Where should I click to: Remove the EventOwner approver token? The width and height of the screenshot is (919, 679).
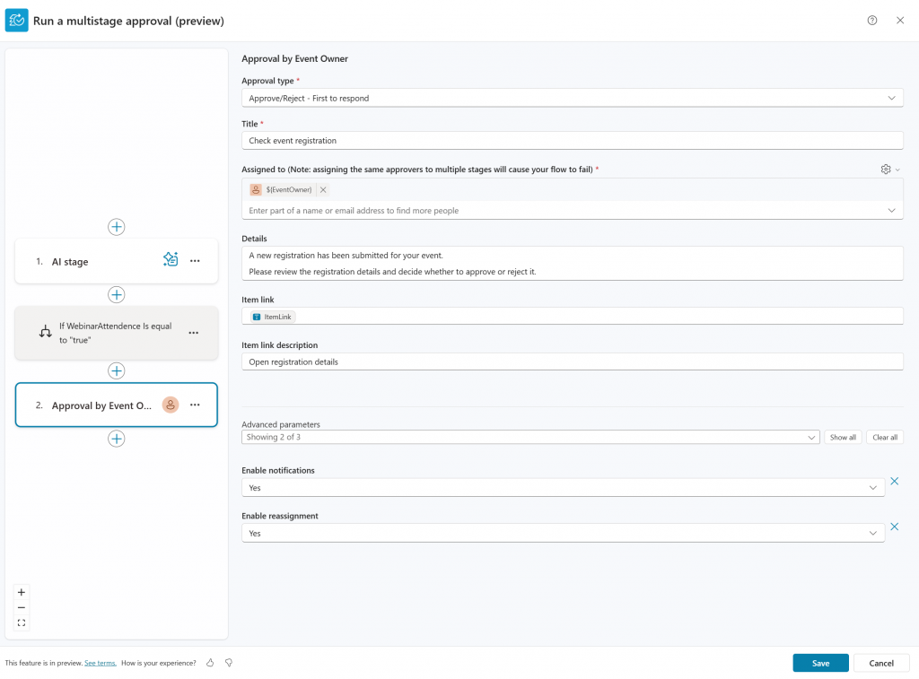point(323,190)
